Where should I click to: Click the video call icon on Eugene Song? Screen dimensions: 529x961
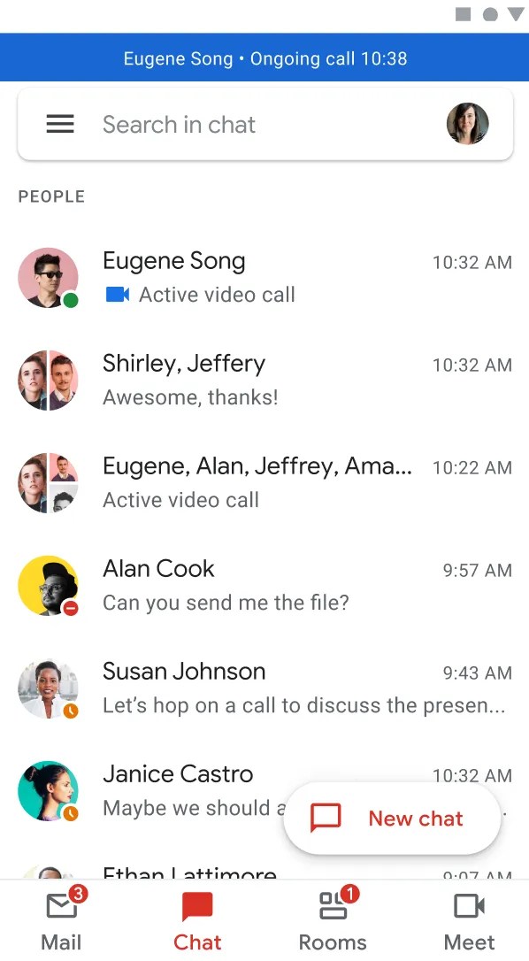pyautogui.click(x=118, y=295)
